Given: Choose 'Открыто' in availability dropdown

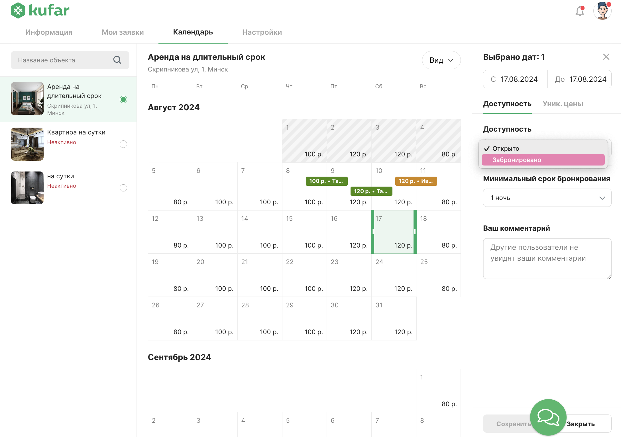Looking at the screenshot, I should click(x=543, y=148).
